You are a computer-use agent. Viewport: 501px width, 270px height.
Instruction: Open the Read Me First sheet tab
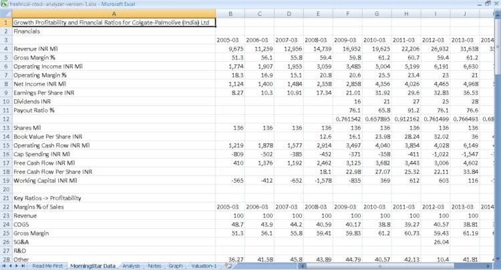[47, 266]
